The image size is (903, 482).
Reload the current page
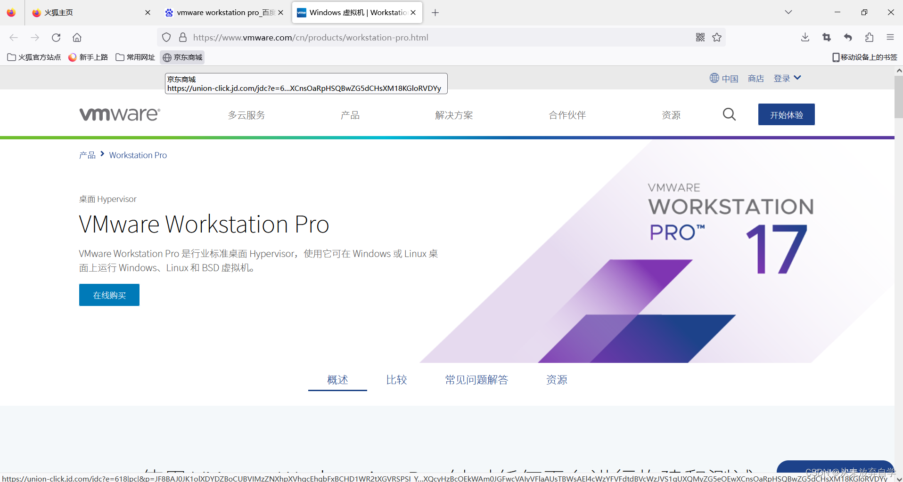tap(56, 38)
